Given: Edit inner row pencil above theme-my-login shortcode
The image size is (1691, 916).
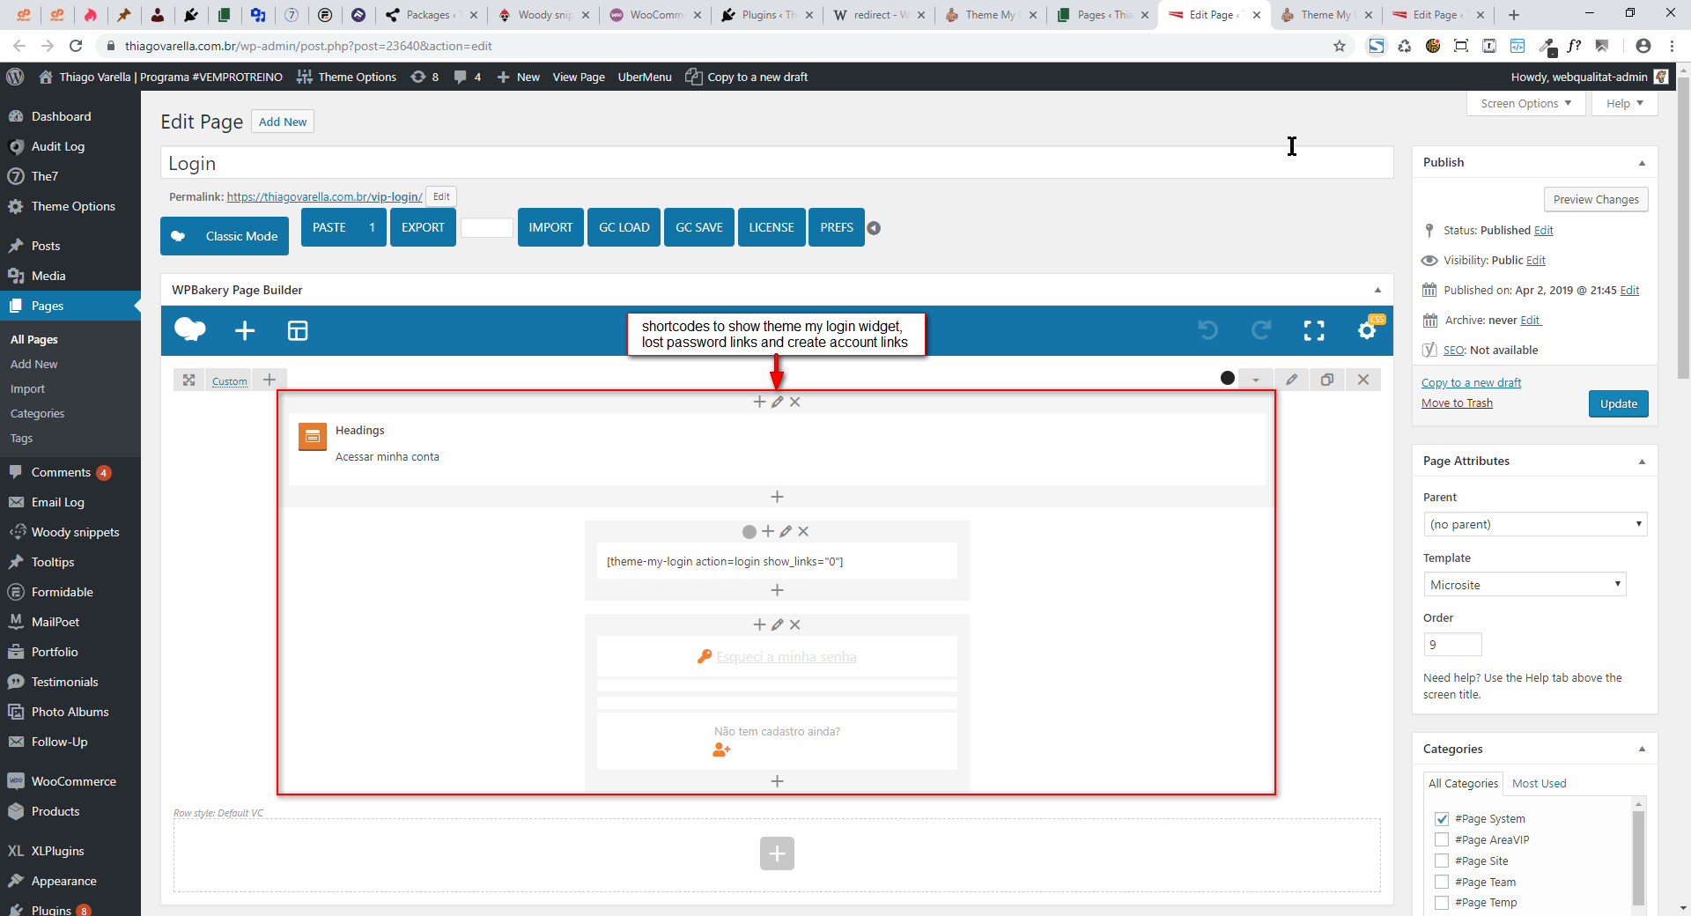Looking at the screenshot, I should click(x=786, y=531).
